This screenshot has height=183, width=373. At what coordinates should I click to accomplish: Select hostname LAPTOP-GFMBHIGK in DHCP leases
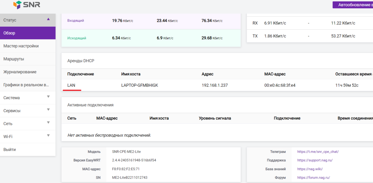[x=140, y=85]
